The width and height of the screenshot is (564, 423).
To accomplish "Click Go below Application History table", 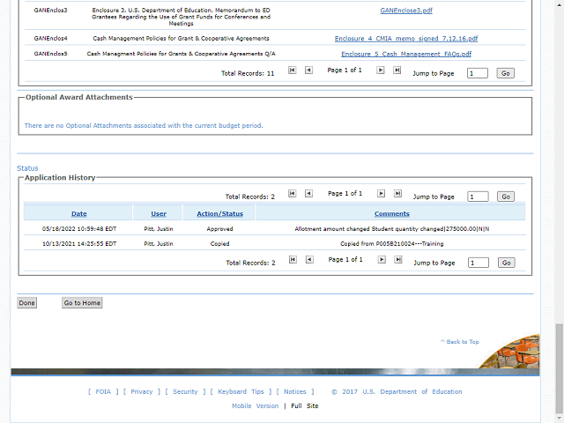I will tap(507, 263).
